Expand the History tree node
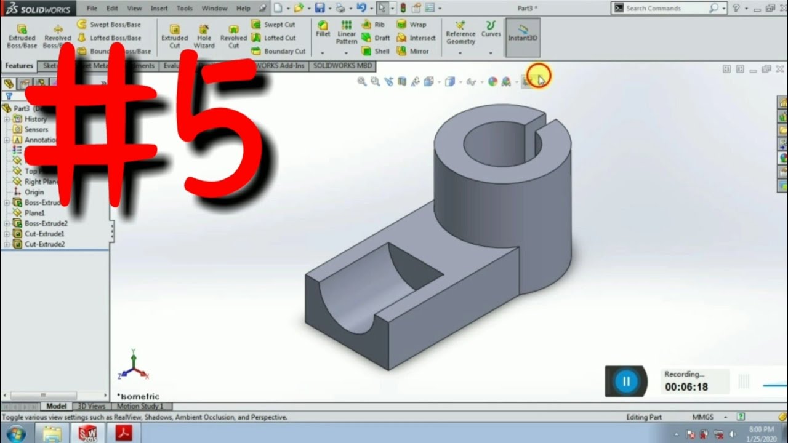Image resolution: width=788 pixels, height=443 pixels. (x=7, y=119)
